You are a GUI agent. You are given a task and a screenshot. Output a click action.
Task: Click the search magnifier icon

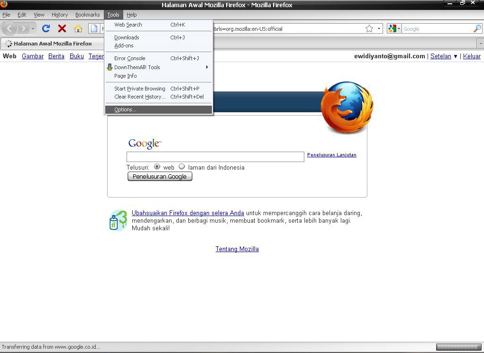477,29
